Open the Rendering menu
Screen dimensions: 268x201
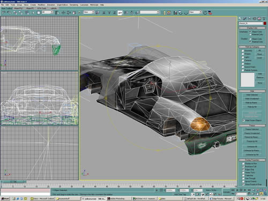(x=74, y=5)
